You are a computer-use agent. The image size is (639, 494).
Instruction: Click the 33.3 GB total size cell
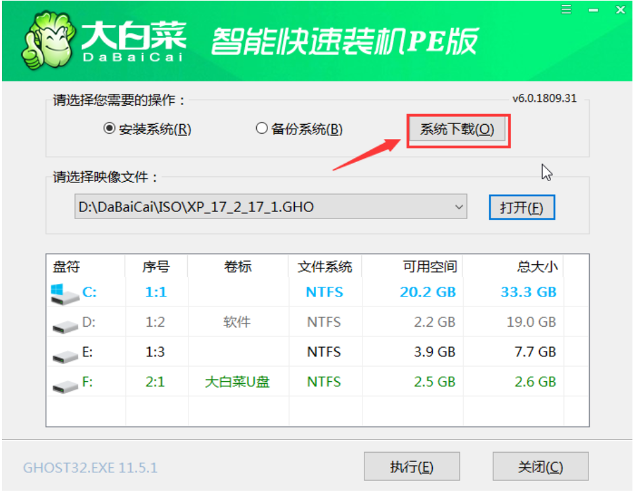529,292
